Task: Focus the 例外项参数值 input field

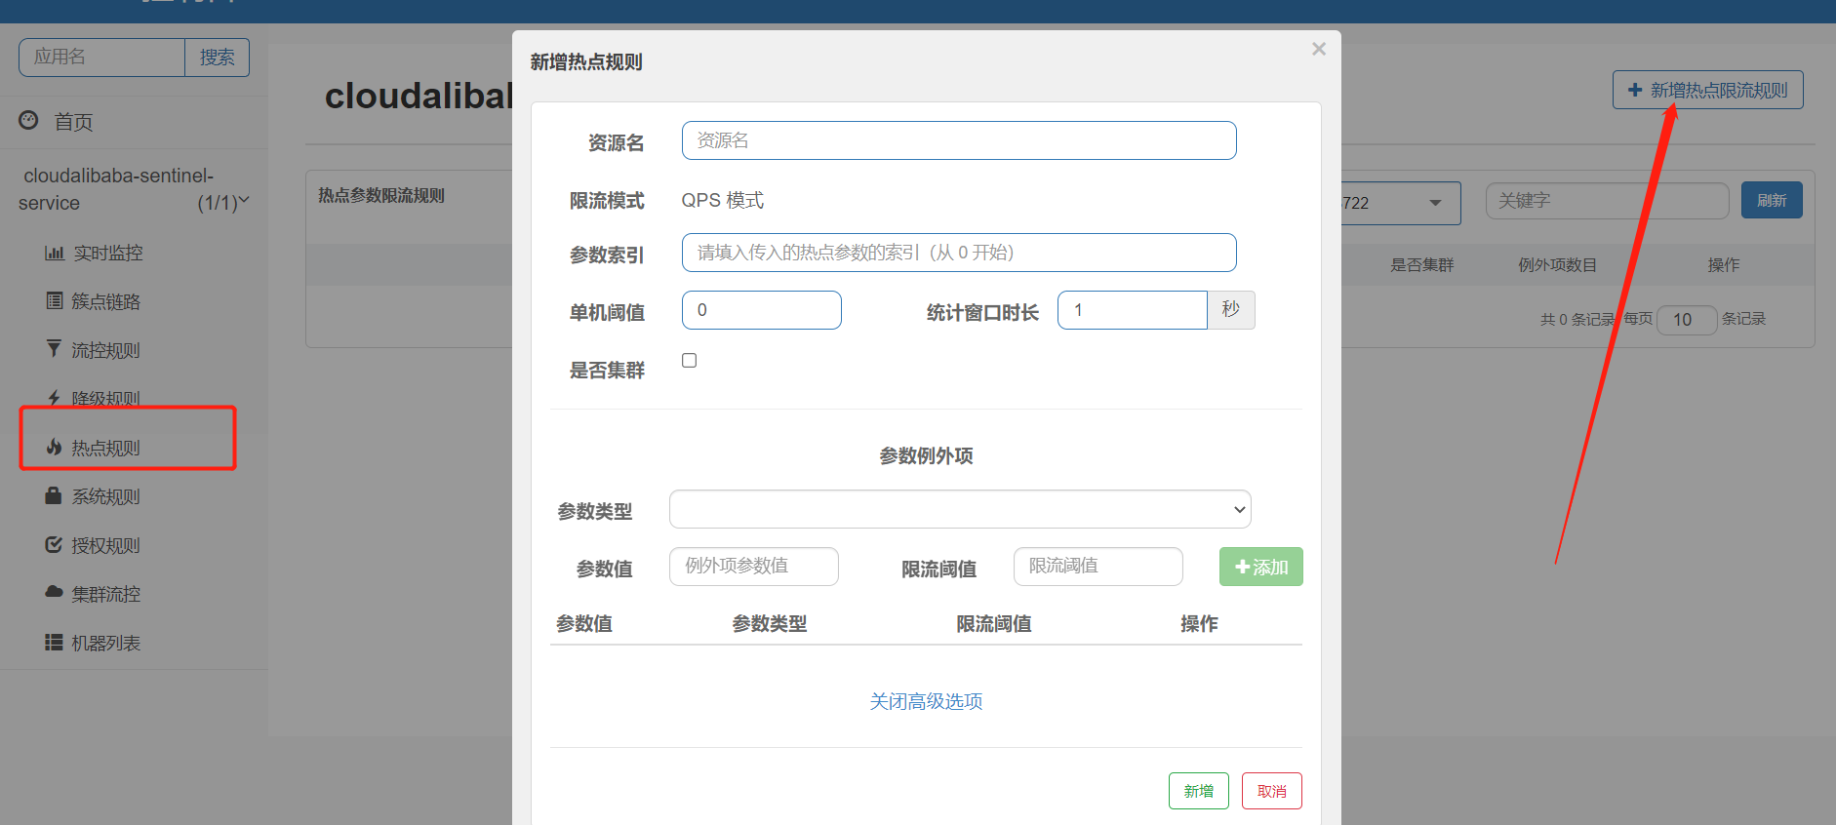Action: [754, 567]
